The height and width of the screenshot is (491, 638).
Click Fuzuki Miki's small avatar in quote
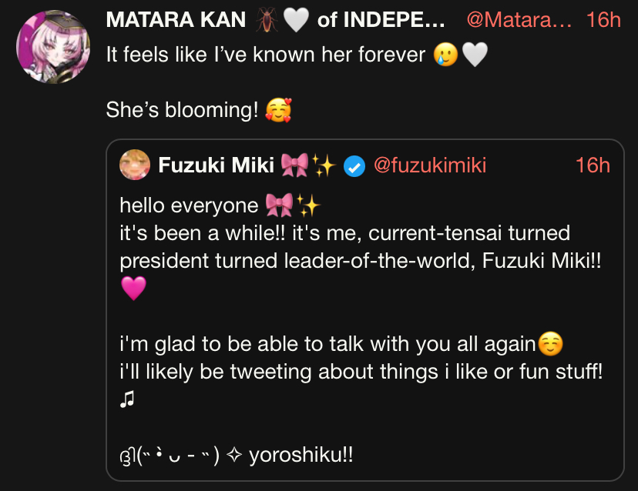pyautogui.click(x=134, y=165)
